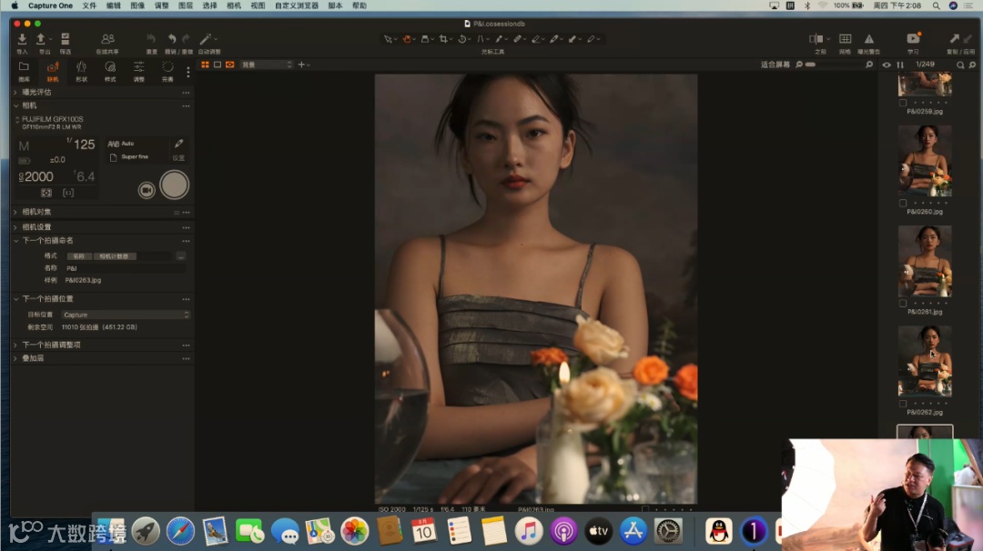
Task: Open 在线共享 online sharing
Action: 107,39
